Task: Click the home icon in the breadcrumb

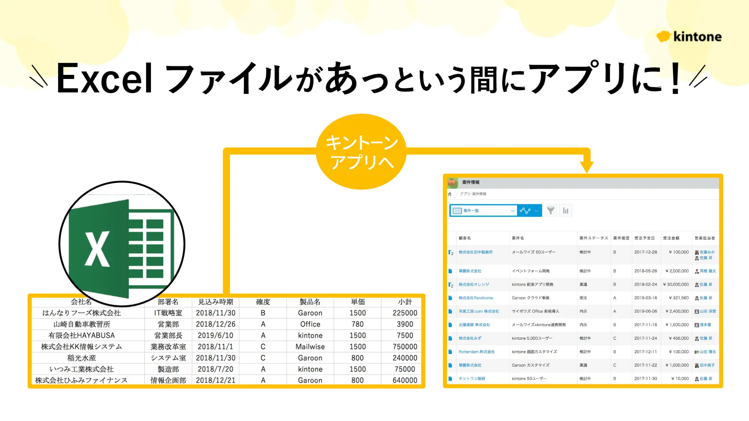Action: [450, 194]
